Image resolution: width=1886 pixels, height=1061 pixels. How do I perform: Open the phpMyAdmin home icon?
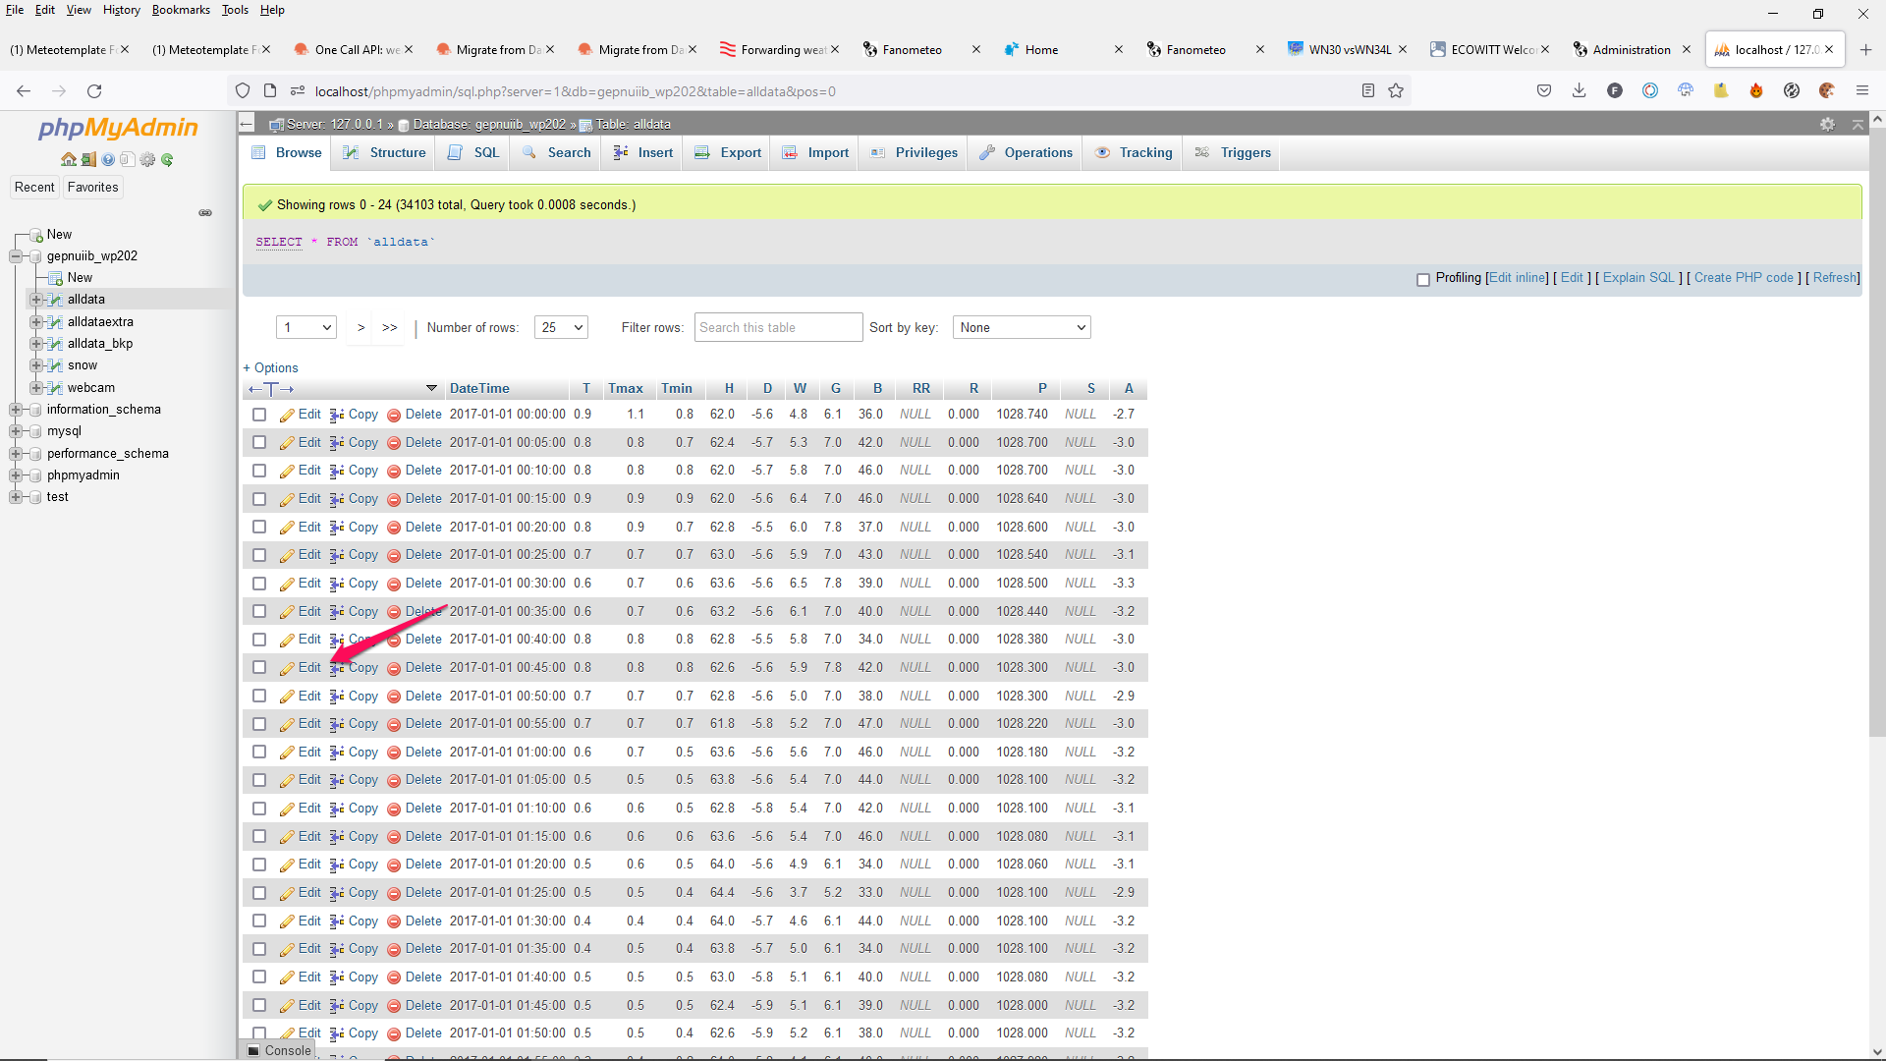tap(69, 159)
